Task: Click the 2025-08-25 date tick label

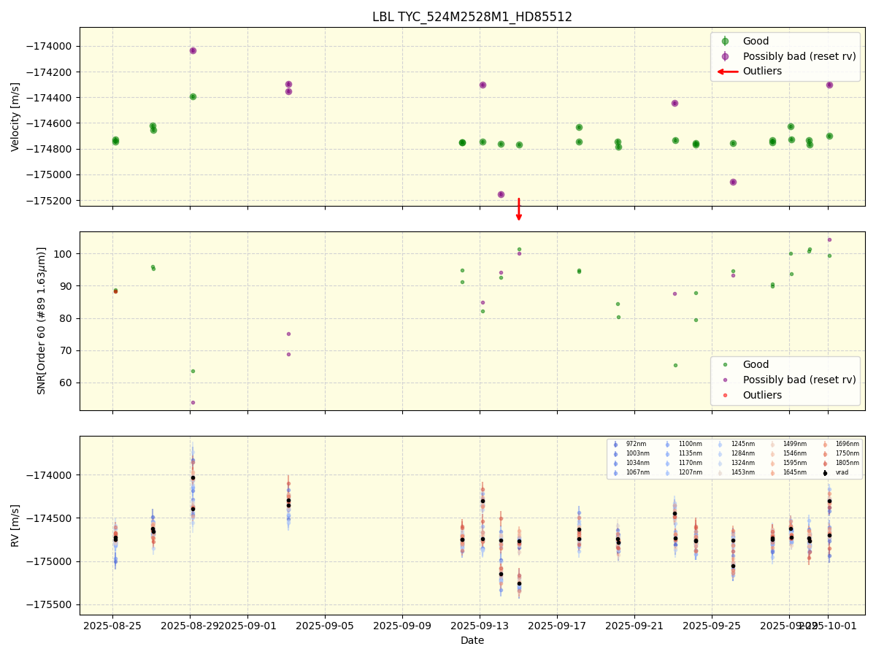Action: click(x=112, y=626)
